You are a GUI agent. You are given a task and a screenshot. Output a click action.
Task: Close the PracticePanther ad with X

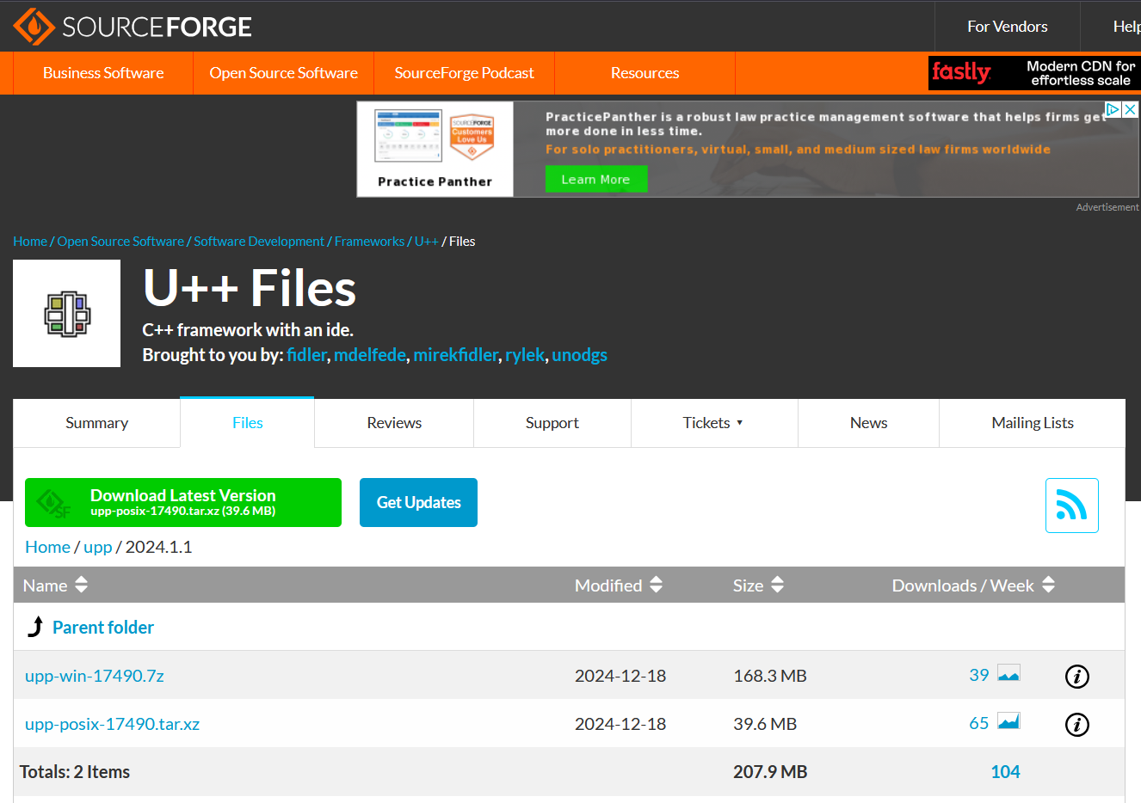pyautogui.click(x=1131, y=110)
